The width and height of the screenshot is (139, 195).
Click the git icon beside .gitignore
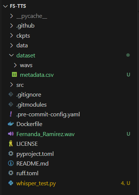[x=11, y=94]
